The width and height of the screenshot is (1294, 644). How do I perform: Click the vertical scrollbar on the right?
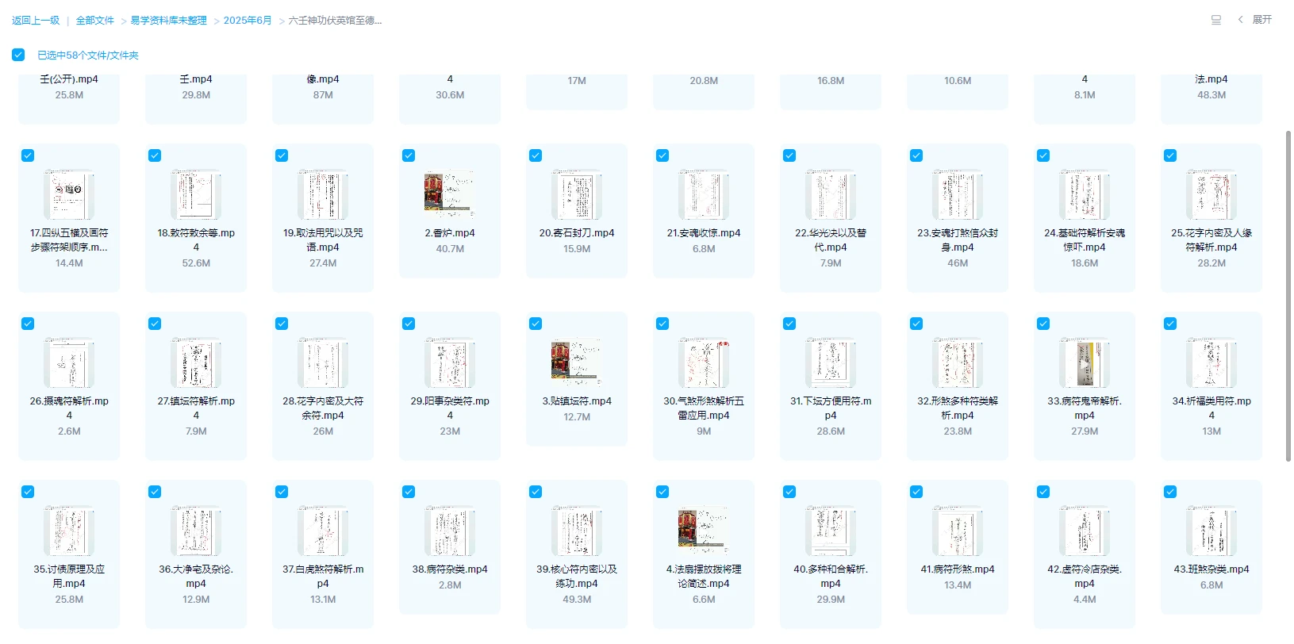tap(1288, 295)
